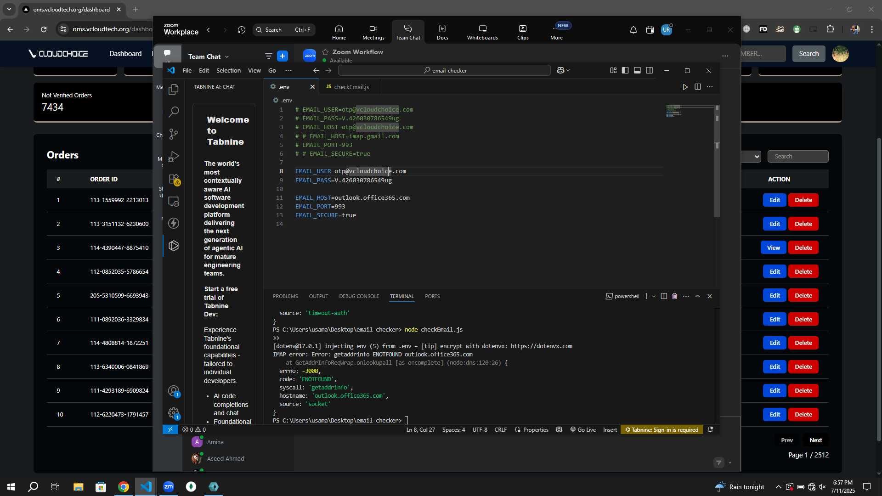Expand the new terminal launch profile dropdown
882x496 pixels.
[x=654, y=296]
